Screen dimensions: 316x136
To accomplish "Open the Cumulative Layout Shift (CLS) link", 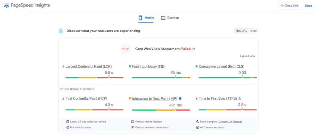I will point(222,66).
